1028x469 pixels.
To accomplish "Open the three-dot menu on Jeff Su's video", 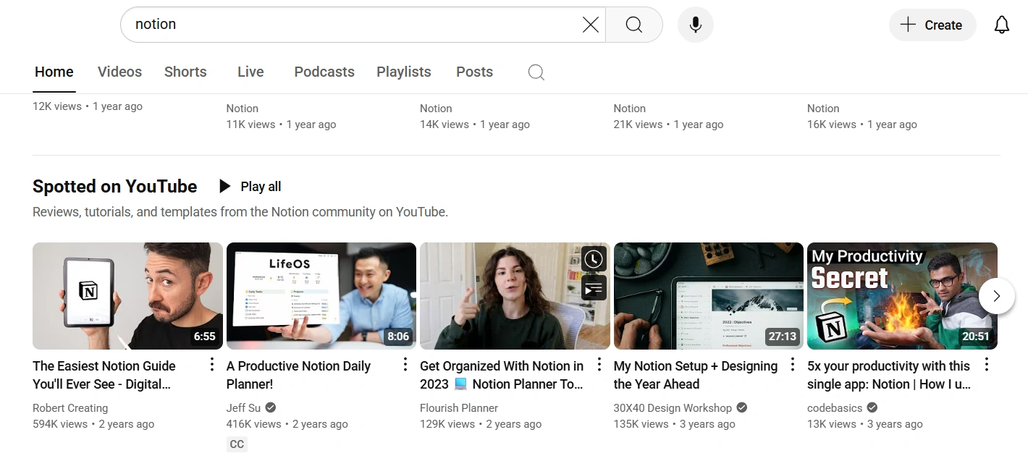I will click(x=405, y=364).
